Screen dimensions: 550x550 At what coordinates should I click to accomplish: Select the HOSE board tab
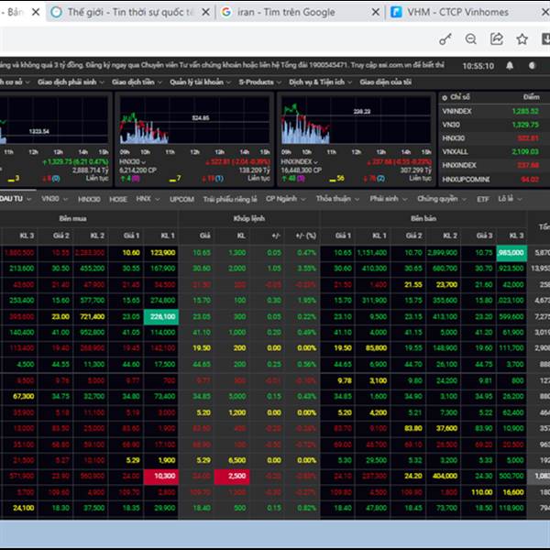point(118,199)
